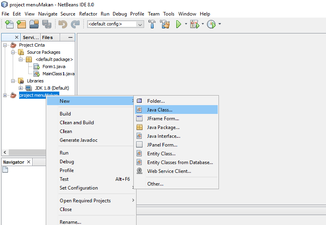Choose Entity Classes from Database...
Image resolution: width=326 pixels, height=225 pixels.
(x=176, y=162)
